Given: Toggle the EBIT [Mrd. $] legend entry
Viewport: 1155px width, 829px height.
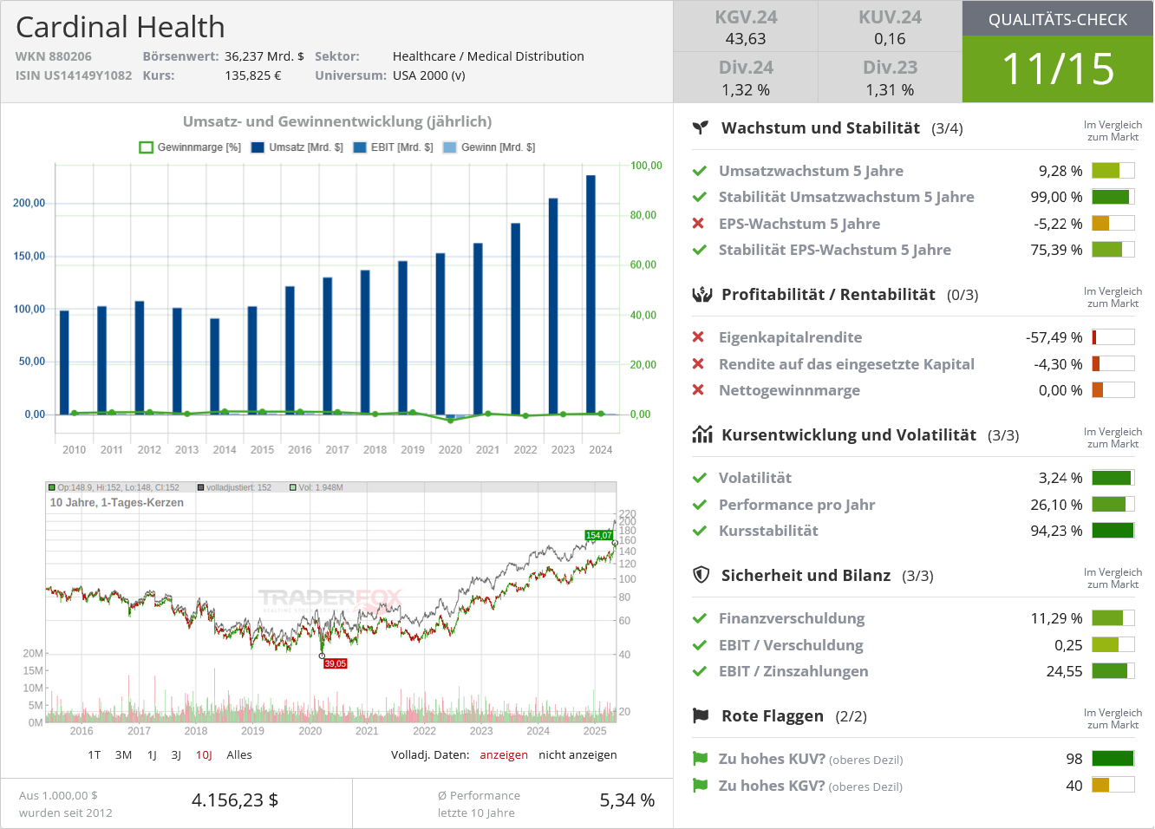Looking at the screenshot, I should [393, 147].
